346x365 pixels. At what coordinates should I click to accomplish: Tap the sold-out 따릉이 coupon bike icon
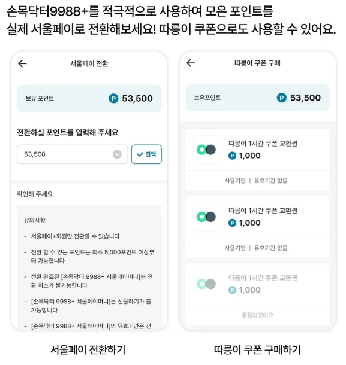point(206,284)
